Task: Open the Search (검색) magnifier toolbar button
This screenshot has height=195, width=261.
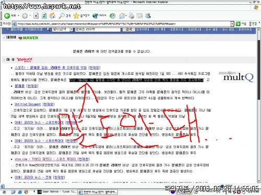Action: (x=65, y=16)
